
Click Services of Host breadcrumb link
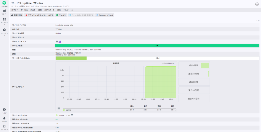coord(54,6)
